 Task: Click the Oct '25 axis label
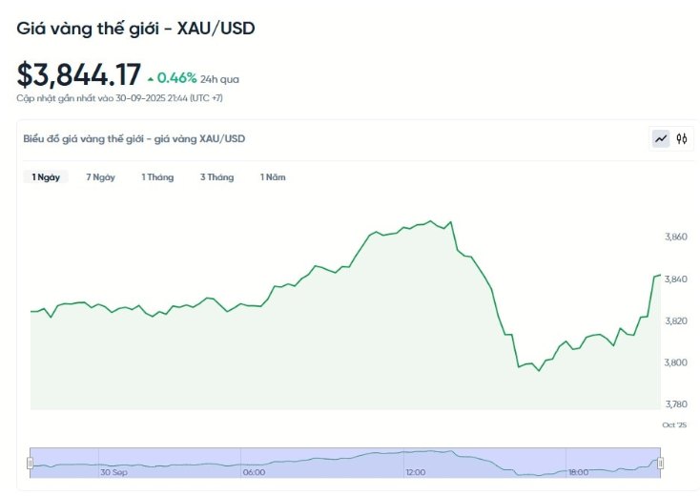click(x=674, y=424)
